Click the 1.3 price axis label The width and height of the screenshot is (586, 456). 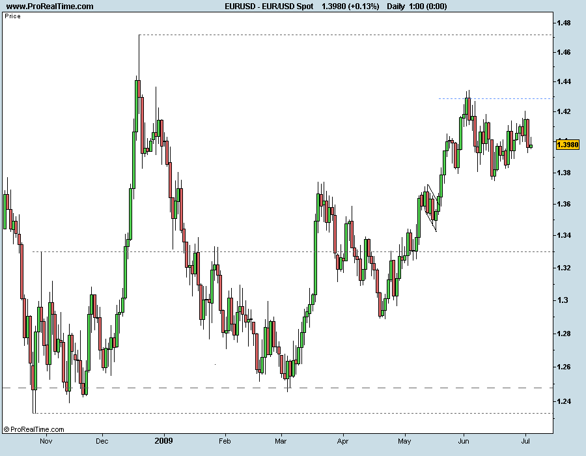click(562, 300)
